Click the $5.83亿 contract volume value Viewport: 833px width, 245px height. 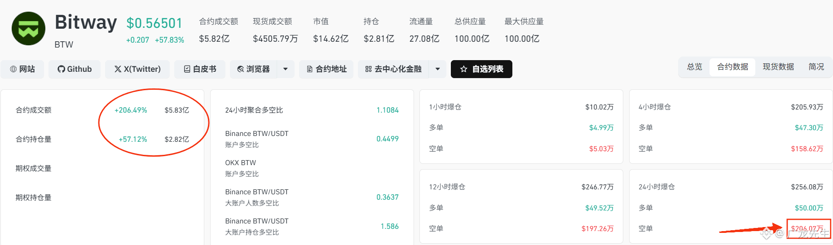click(x=177, y=110)
